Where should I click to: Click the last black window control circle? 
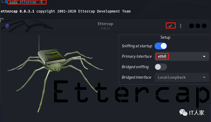pyautogui.click(x=204, y=26)
